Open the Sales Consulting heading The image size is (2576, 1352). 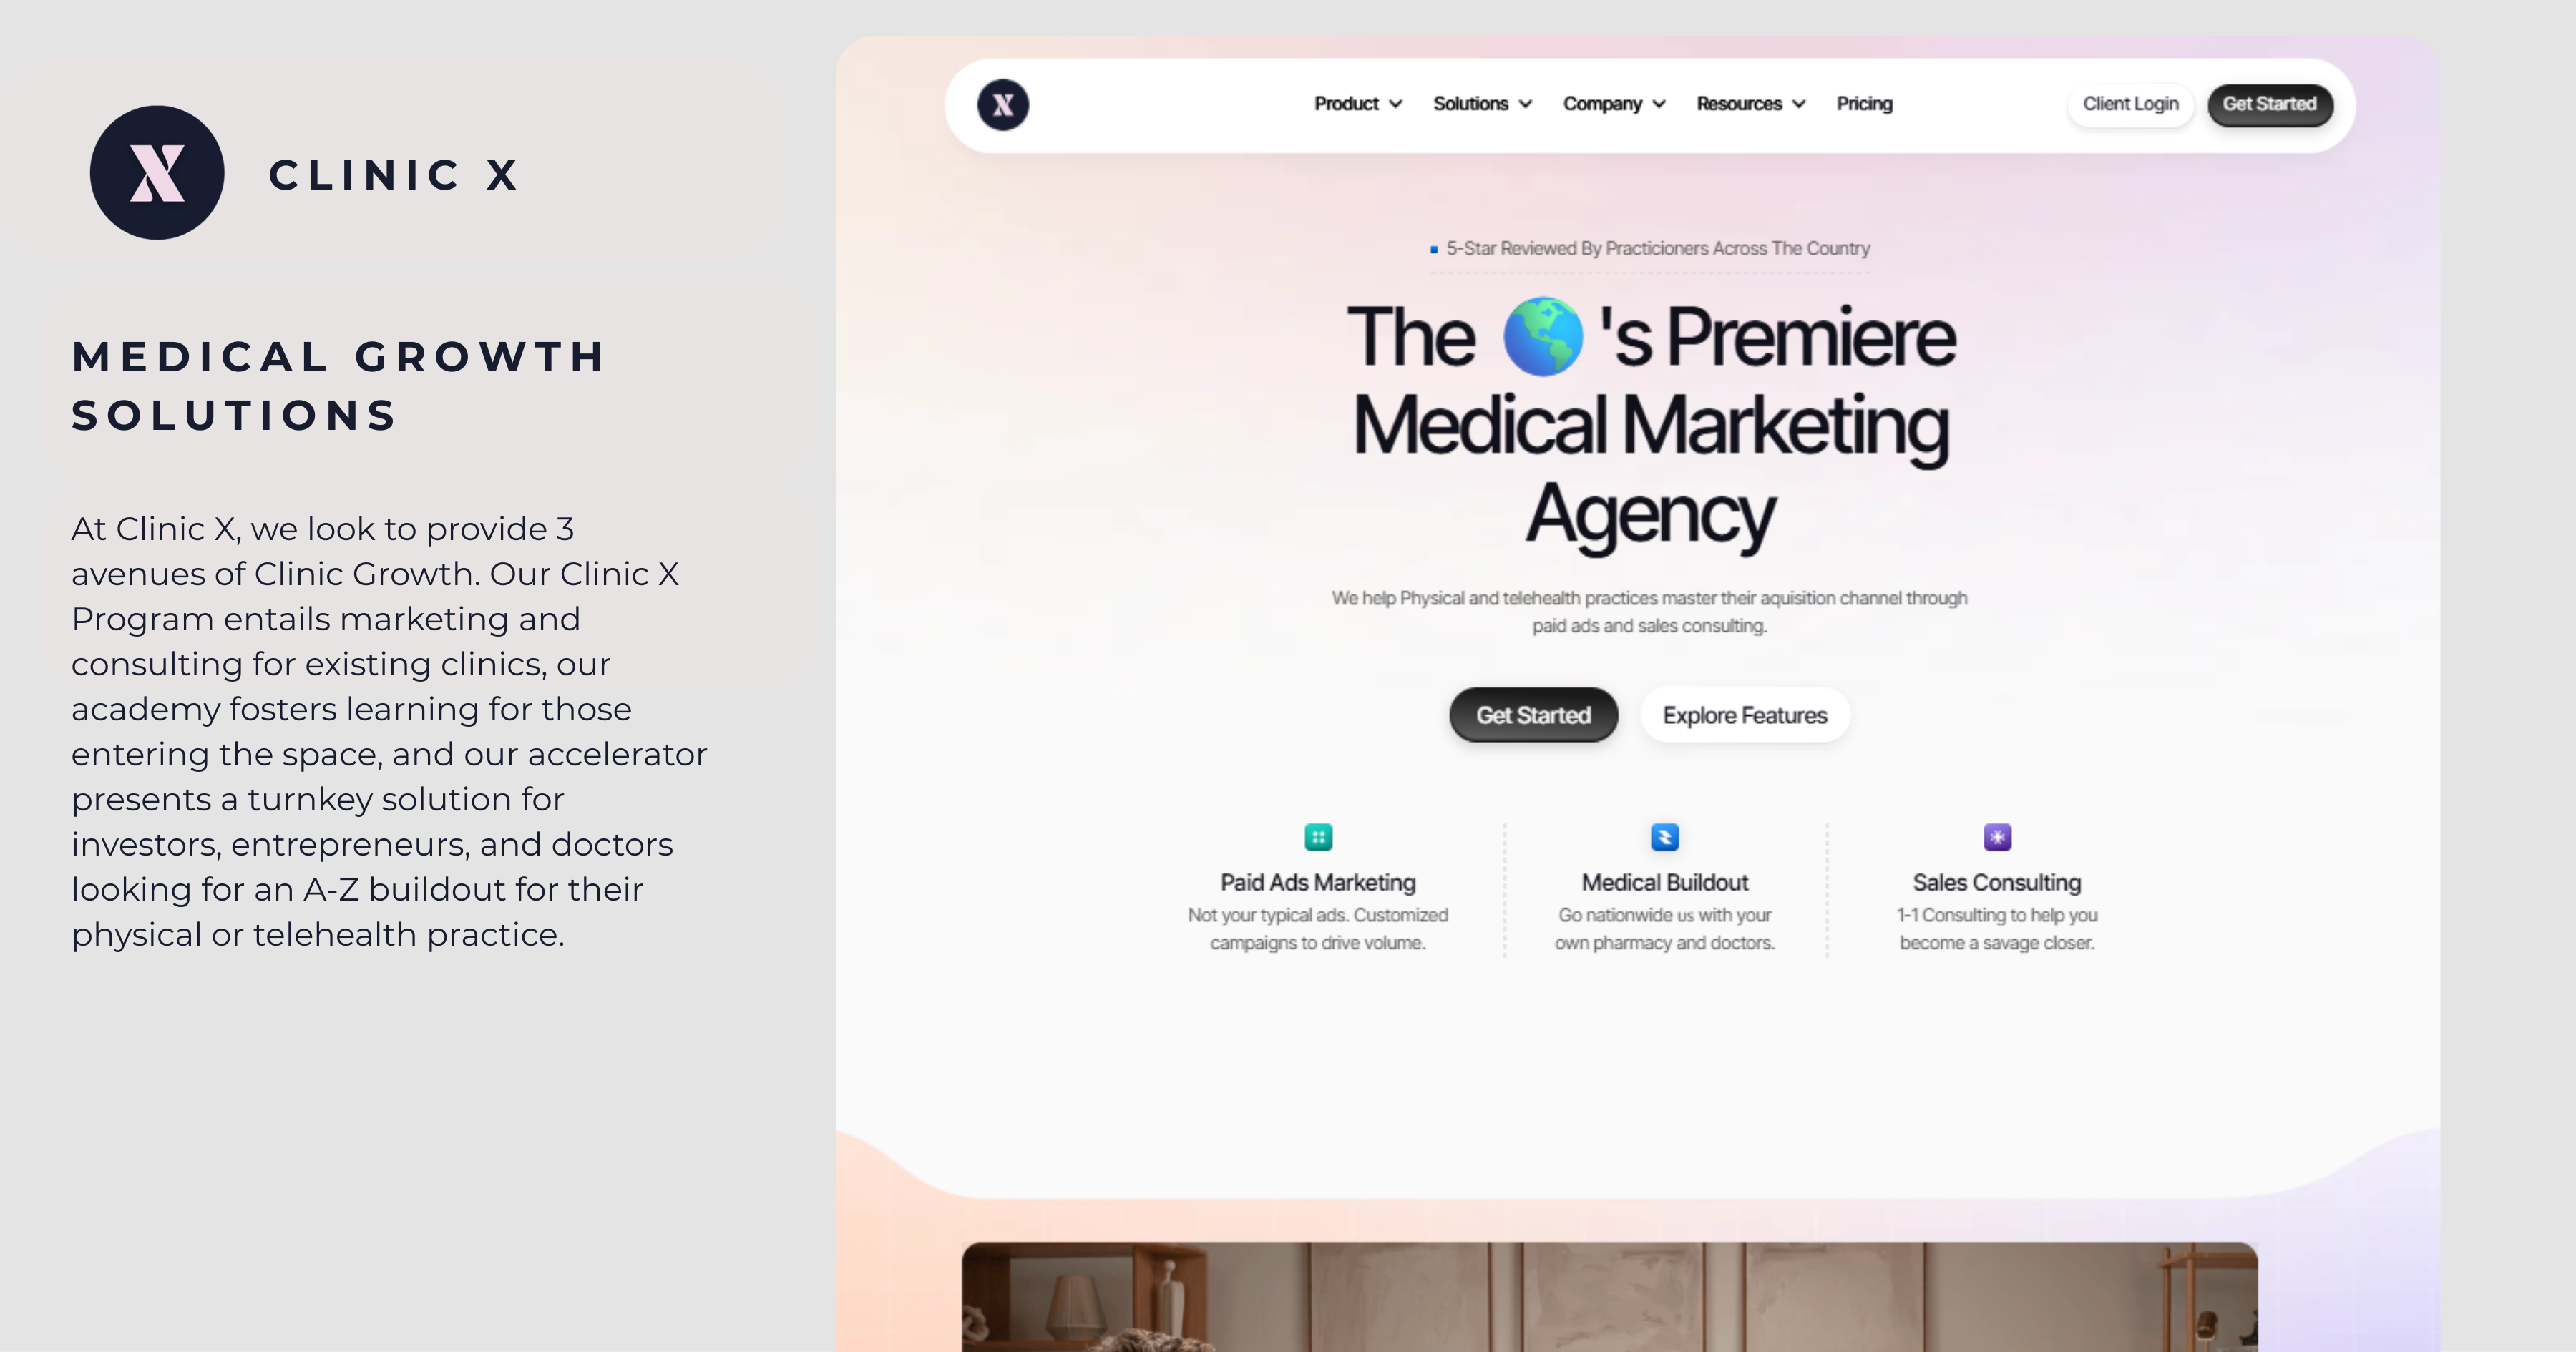1997,883
